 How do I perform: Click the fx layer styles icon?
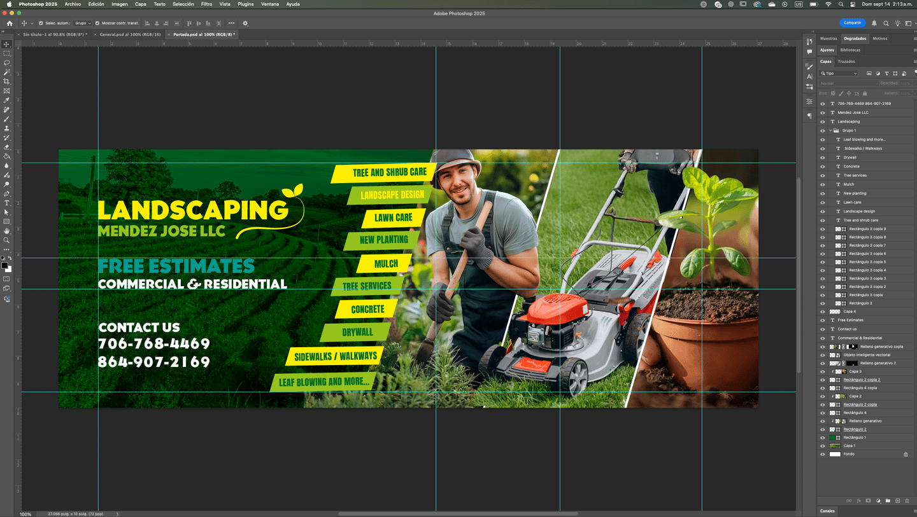858,500
